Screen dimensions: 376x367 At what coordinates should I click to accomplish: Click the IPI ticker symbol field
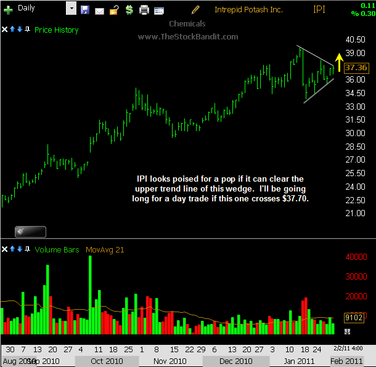pyautogui.click(x=319, y=9)
